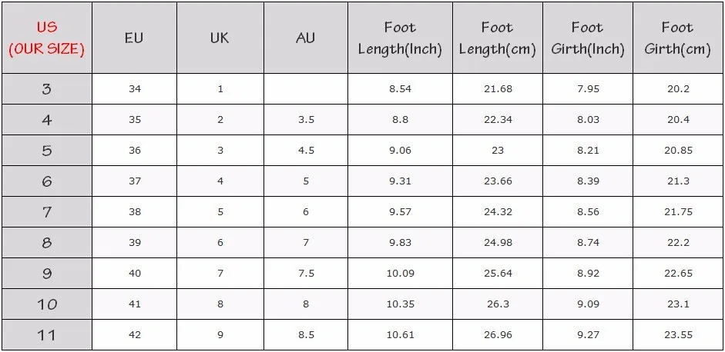The width and height of the screenshot is (725, 352).
Task: Click the AU column header
Action: [306, 38]
